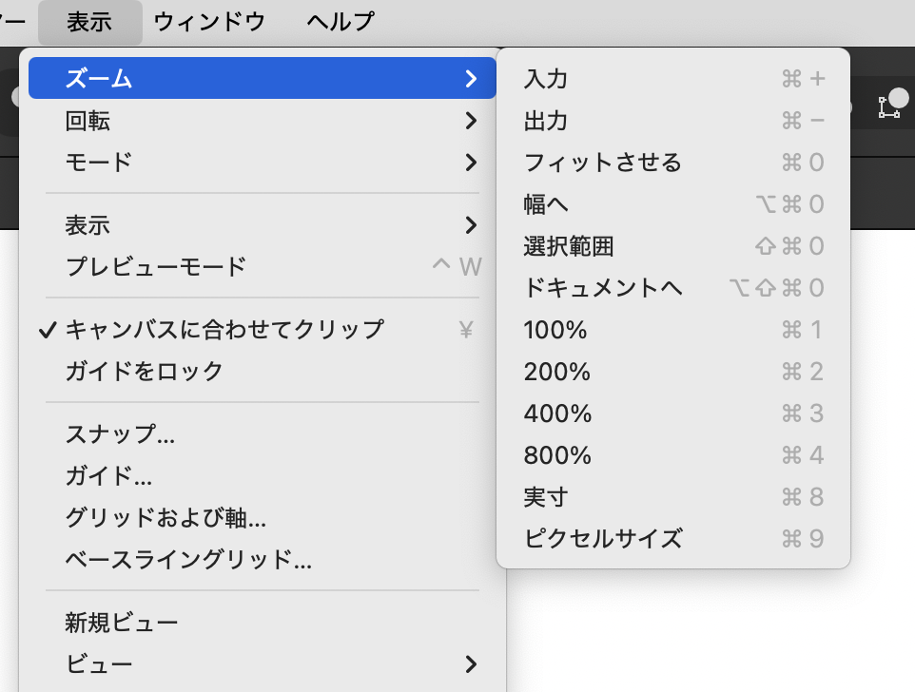The image size is (915, 692).
Task: Select フィットさせる zoom option
Action: [x=603, y=163]
